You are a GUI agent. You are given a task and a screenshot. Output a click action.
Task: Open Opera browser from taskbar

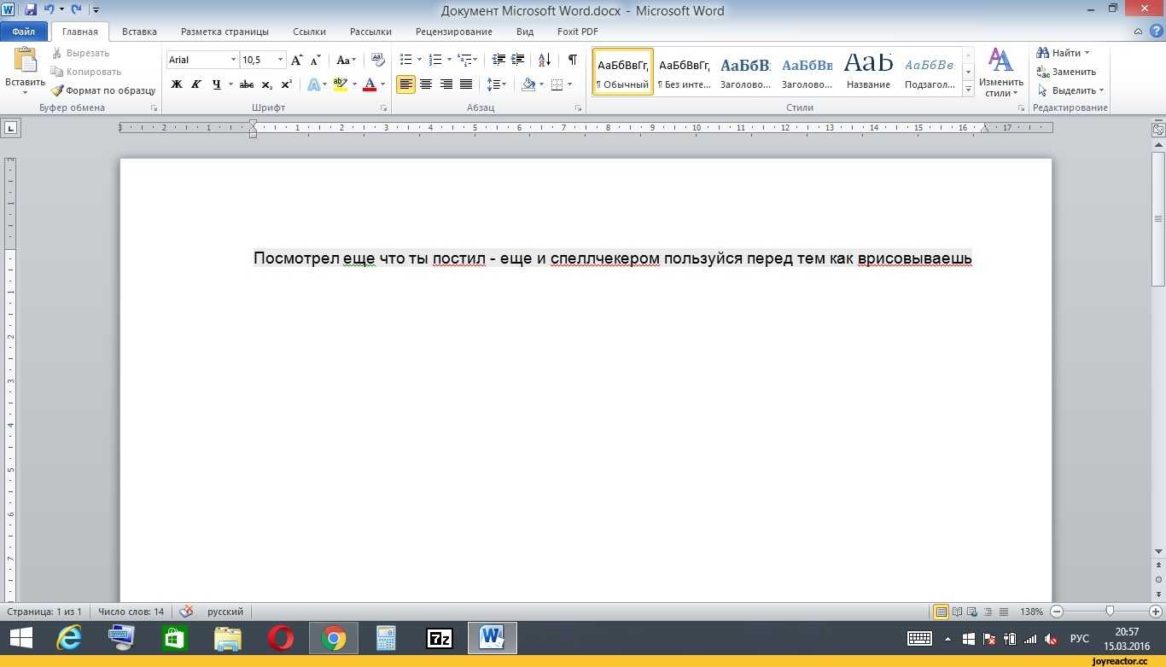click(x=281, y=638)
